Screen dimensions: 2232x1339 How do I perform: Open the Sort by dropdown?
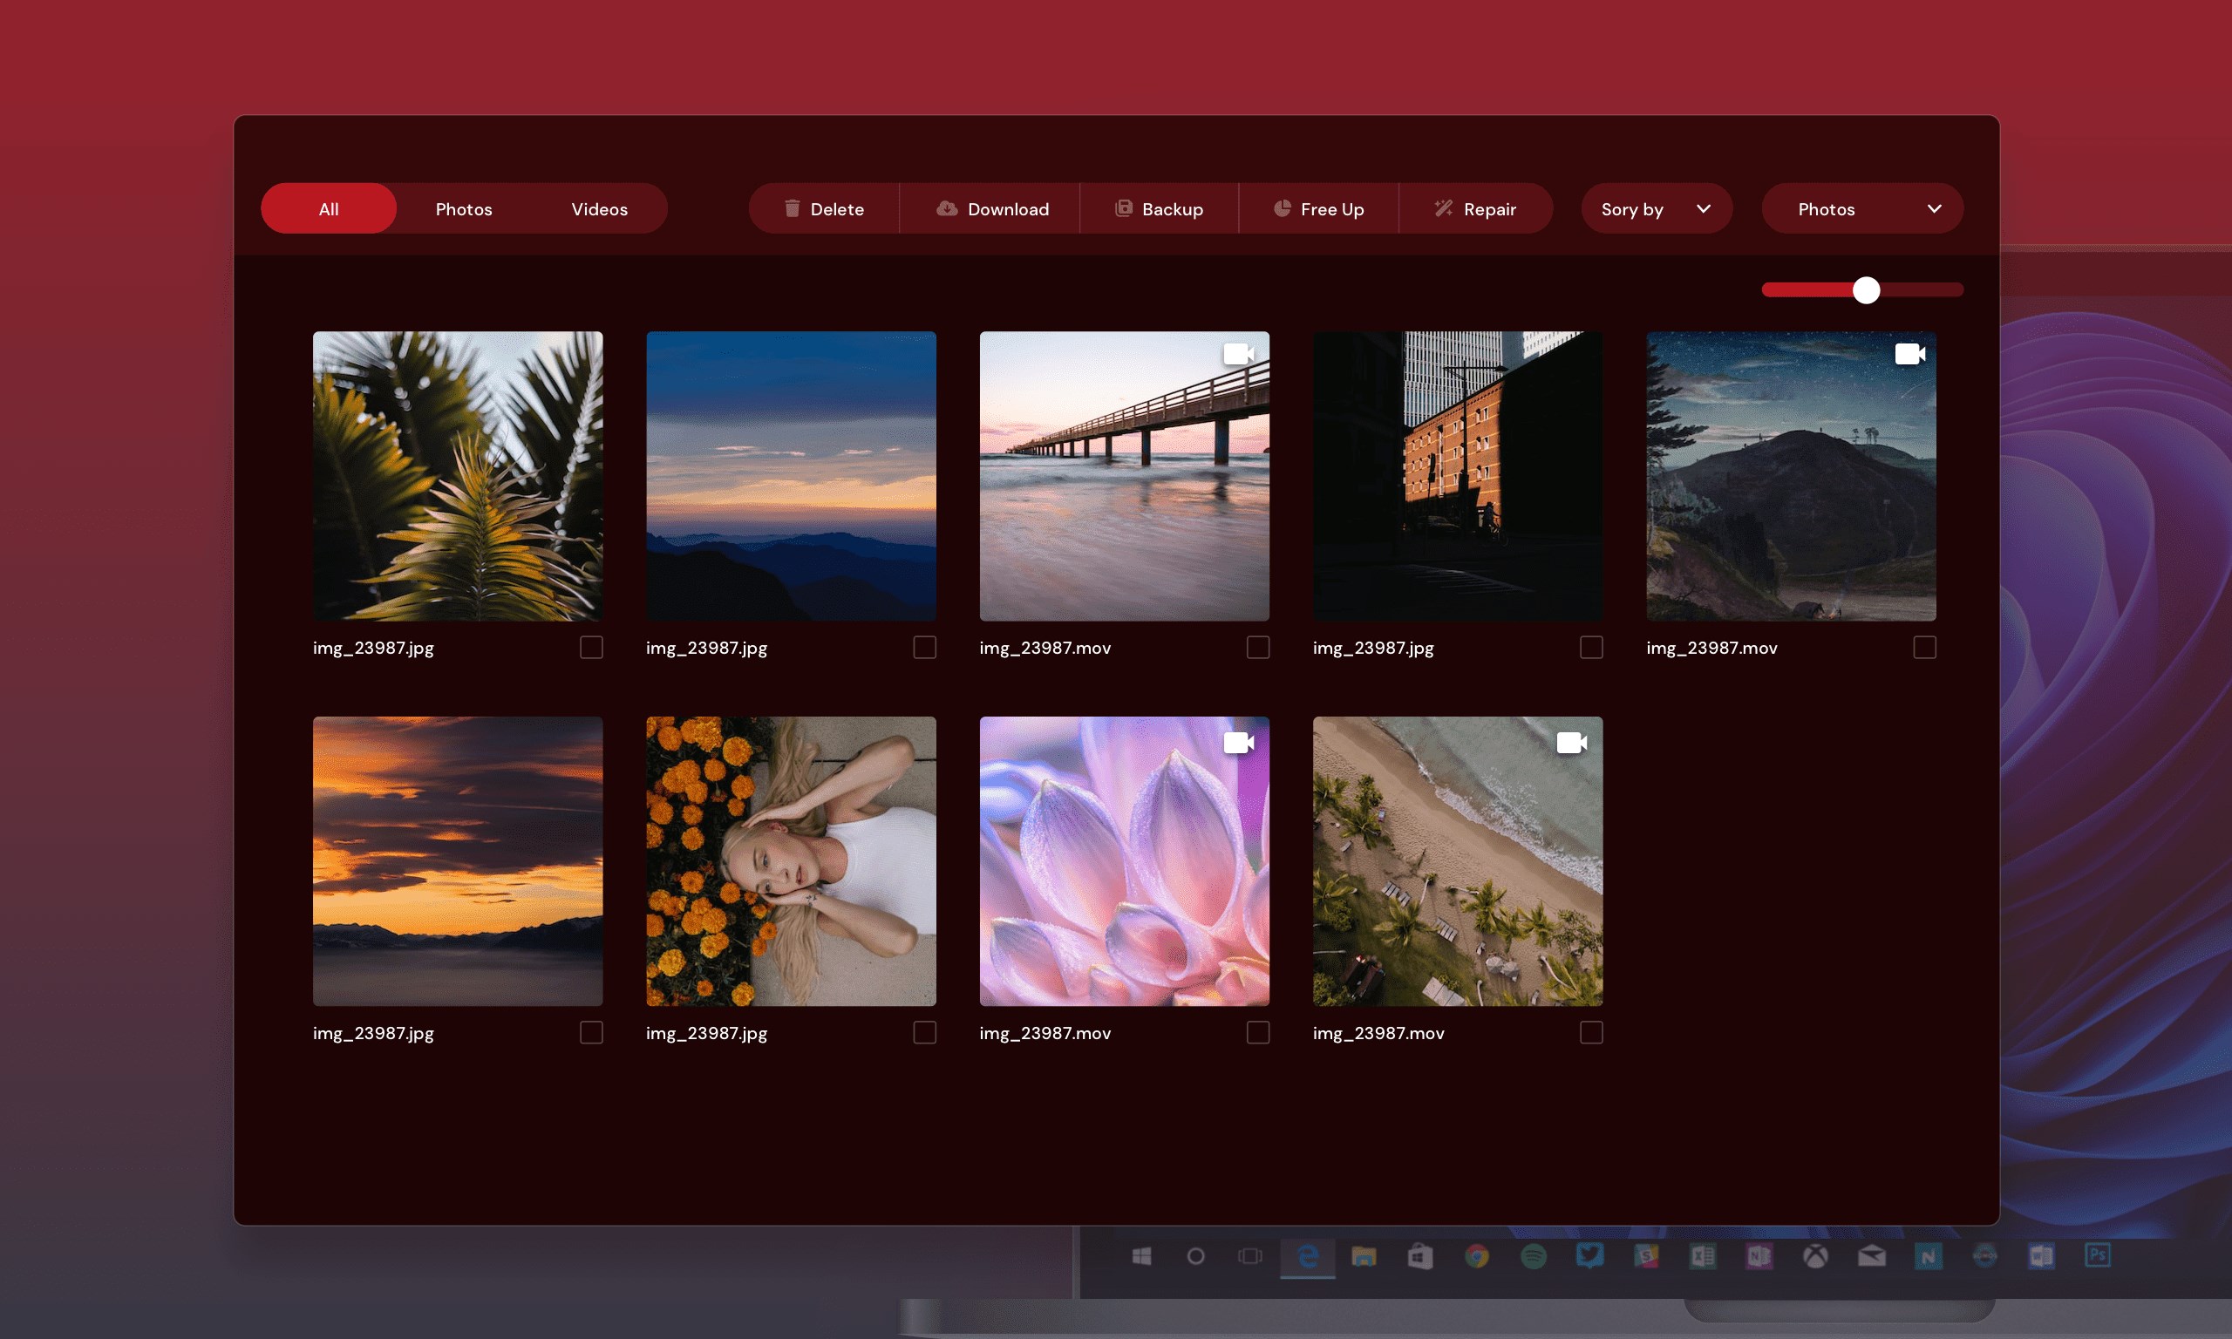click(1657, 208)
